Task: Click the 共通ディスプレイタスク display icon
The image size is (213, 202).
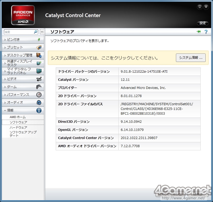Action: coord(39,63)
